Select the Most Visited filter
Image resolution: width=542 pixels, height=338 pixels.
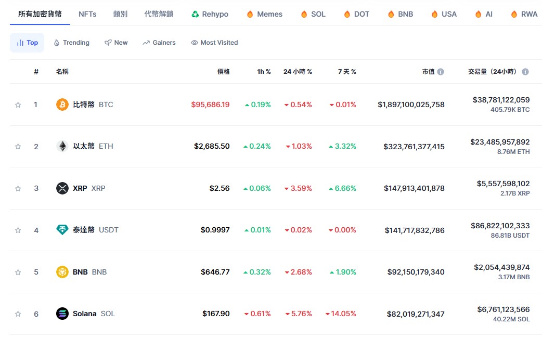[214, 43]
